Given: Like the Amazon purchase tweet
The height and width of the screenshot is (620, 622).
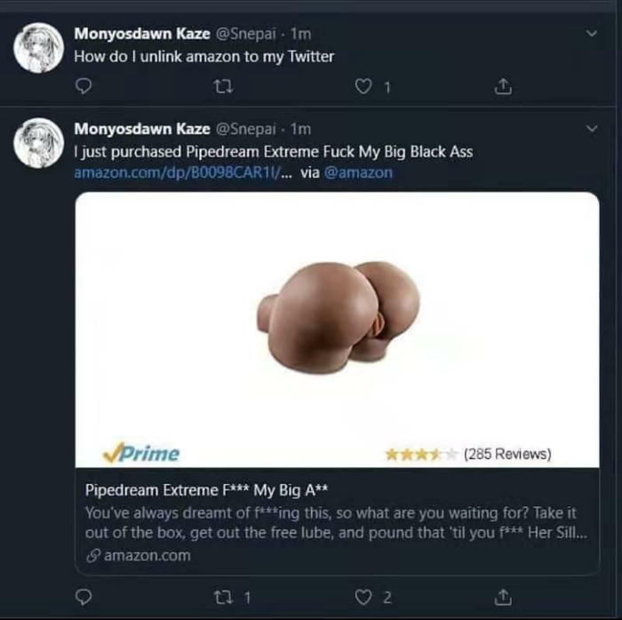Looking at the screenshot, I should pos(363,596).
